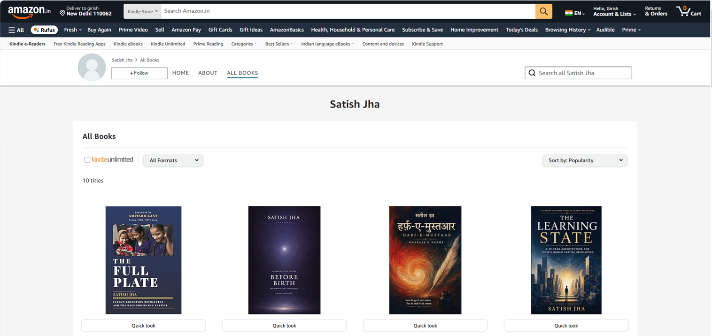The image size is (712, 336).
Task: Click the Amazon.in logo
Action: click(29, 11)
